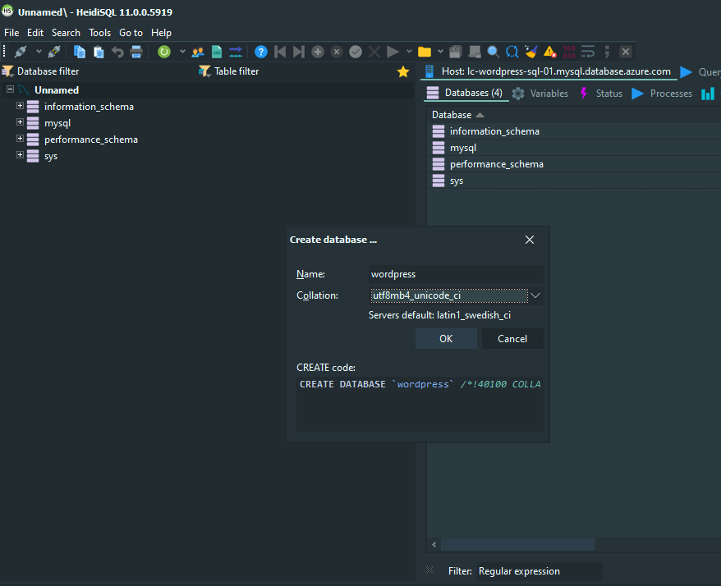Switch to the Databases (4) tab
The height and width of the screenshot is (586, 721).
pyautogui.click(x=465, y=94)
